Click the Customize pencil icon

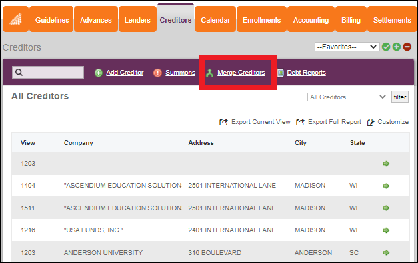[371, 122]
